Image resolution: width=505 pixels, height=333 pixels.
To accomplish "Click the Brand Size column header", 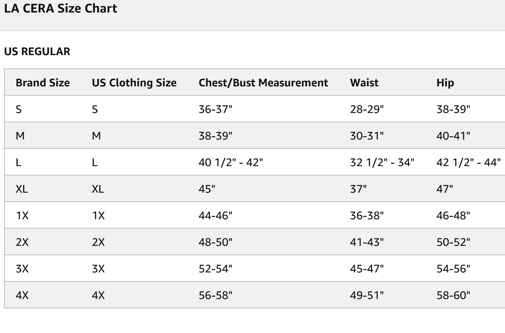I will 43,83.
